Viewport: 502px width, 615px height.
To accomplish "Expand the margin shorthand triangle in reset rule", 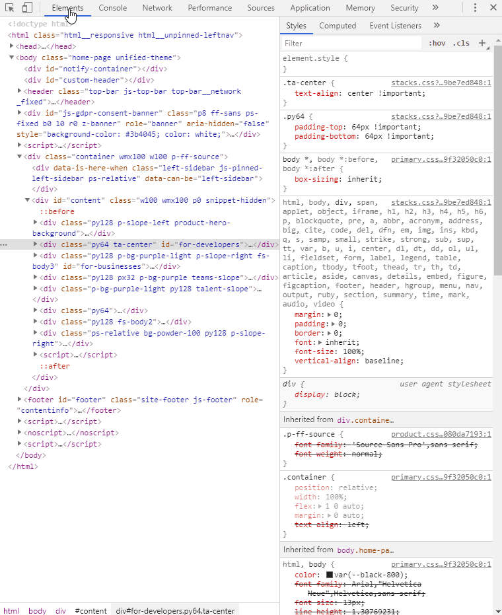I will pos(330,314).
